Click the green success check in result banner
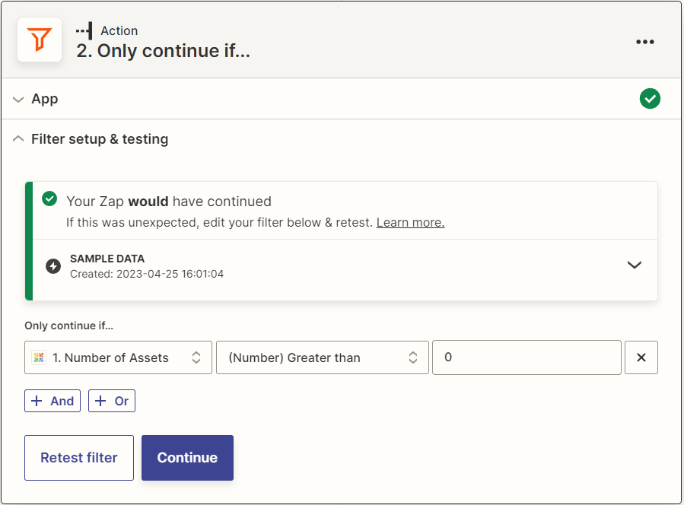Viewport: 684px width, 505px height. [x=49, y=199]
